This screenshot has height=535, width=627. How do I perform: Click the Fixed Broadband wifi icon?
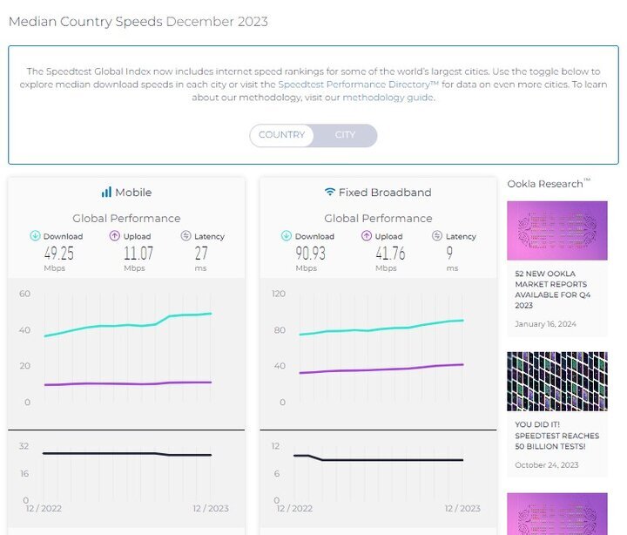pyautogui.click(x=329, y=192)
